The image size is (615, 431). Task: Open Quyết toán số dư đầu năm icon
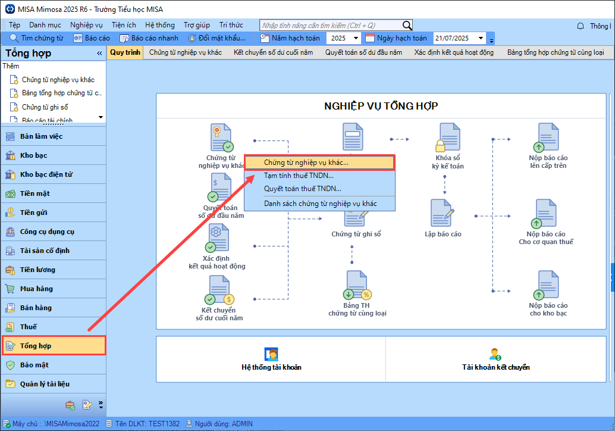pyautogui.click(x=219, y=188)
